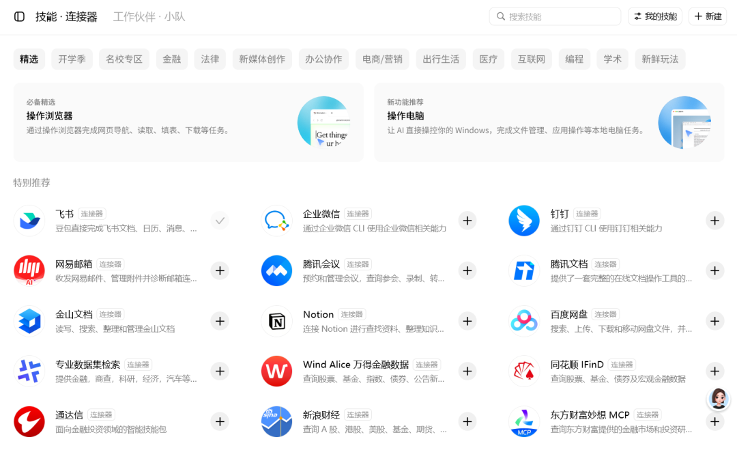Switch to the 办公协作 category
The width and height of the screenshot is (737, 450).
[x=324, y=59]
